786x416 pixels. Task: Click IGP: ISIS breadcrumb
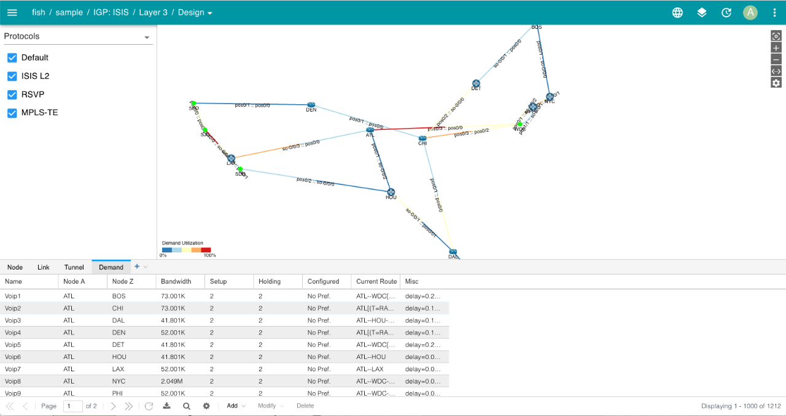click(x=111, y=12)
